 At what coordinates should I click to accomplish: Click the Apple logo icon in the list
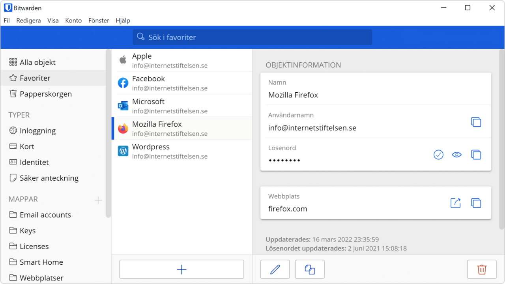click(123, 60)
